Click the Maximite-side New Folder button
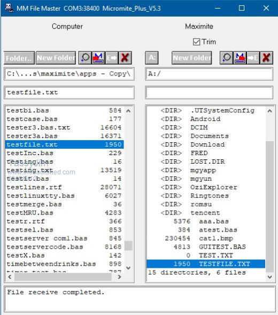Image resolution: width=278 pixels, height=315 pixels. coord(191,58)
